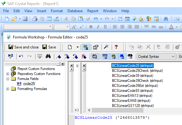
Task: Open the dropdown arrow next to New formula icon
Action: tap(78, 47)
